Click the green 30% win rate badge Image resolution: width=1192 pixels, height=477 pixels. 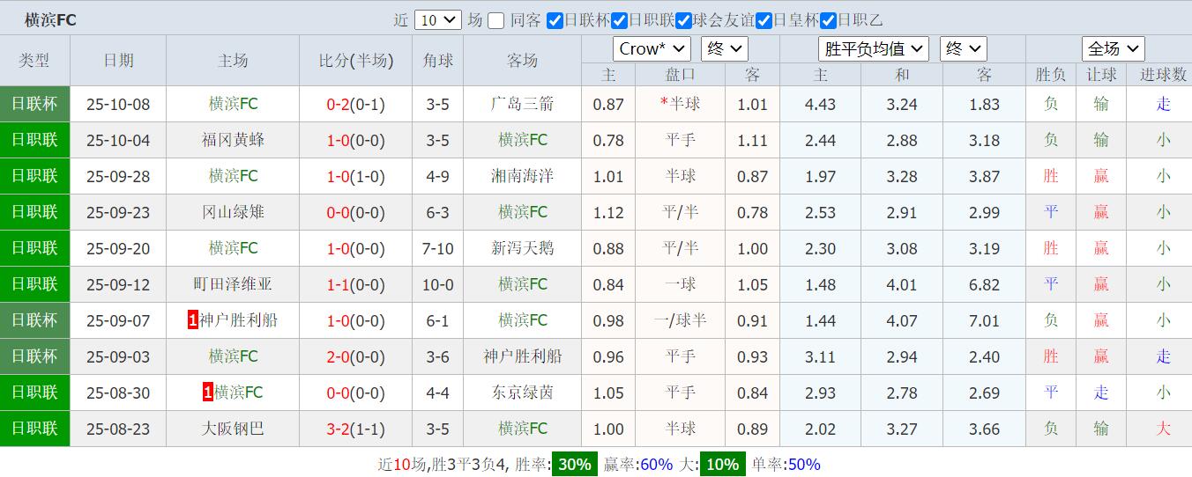(x=574, y=464)
